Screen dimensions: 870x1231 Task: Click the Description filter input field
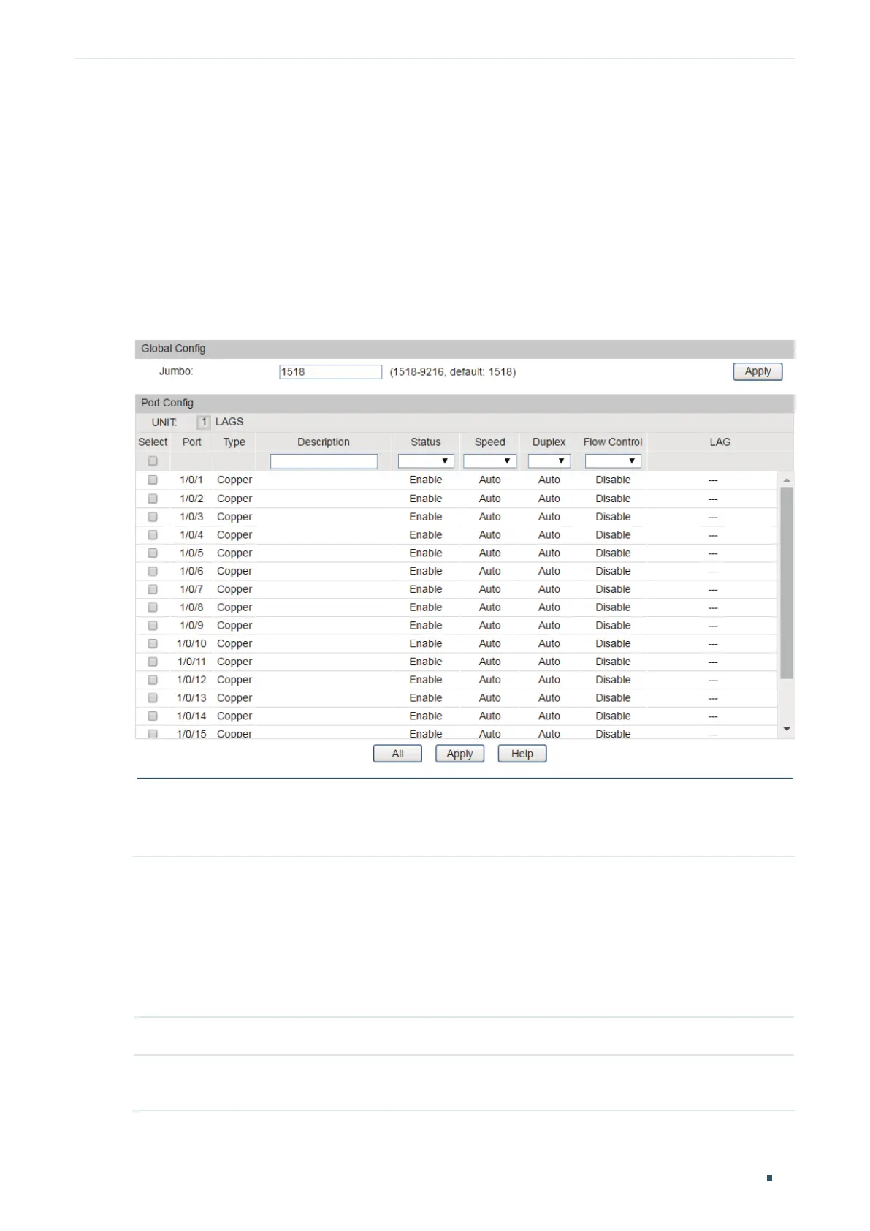tap(324, 461)
